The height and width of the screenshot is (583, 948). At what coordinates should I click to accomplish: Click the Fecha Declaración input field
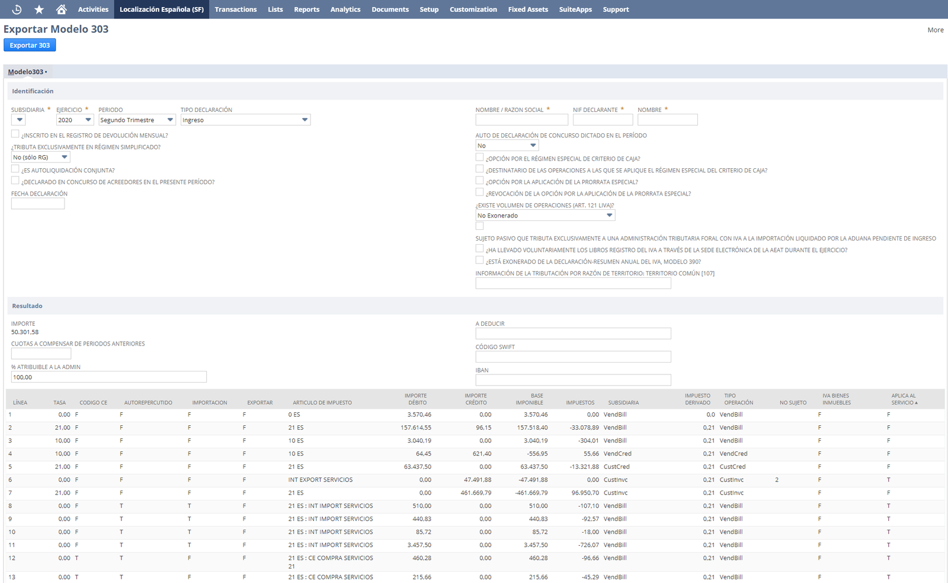pos(38,204)
